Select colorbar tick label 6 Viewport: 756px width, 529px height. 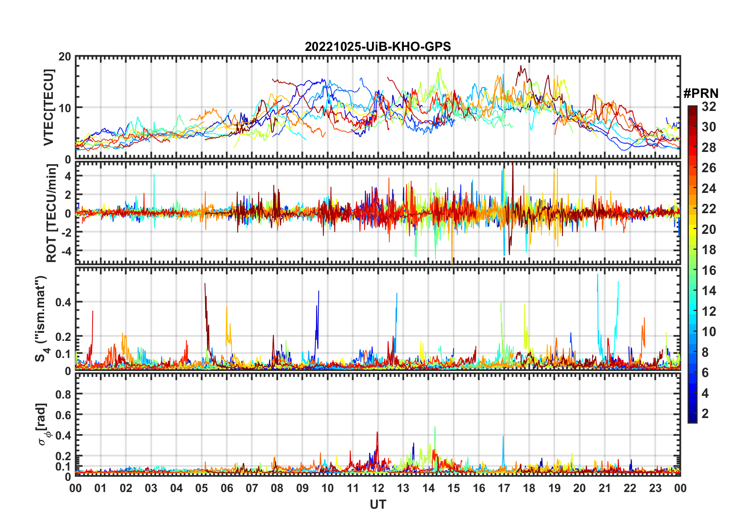(x=705, y=373)
